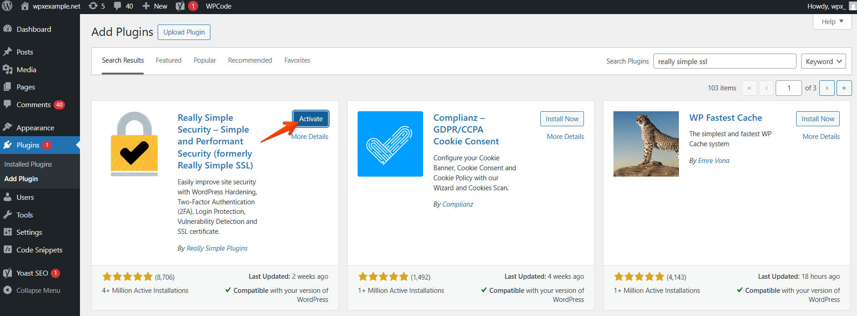Click the Yoast SEO icon in admin bar

tap(180, 6)
